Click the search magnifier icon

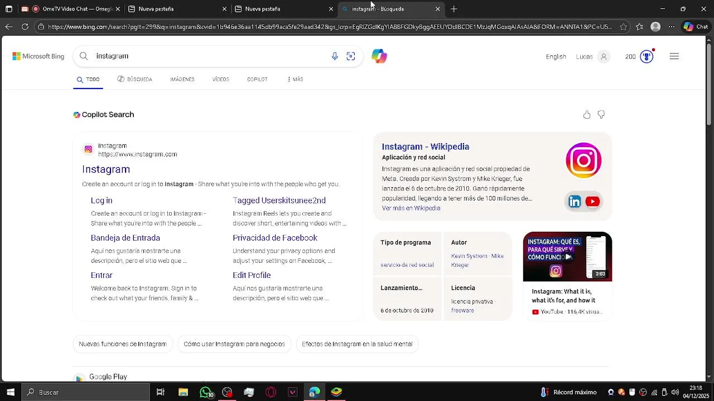point(84,56)
